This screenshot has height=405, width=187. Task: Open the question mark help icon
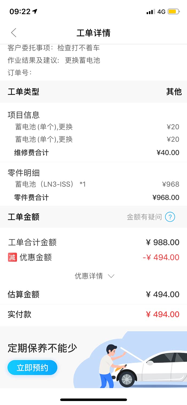(170, 217)
